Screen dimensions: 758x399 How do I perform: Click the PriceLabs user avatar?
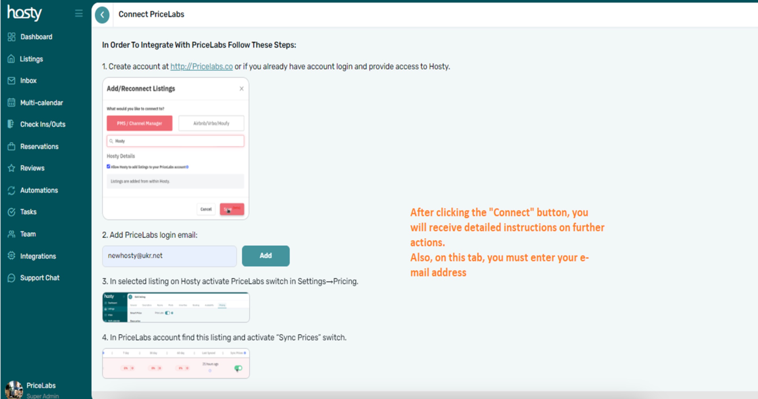(14, 390)
